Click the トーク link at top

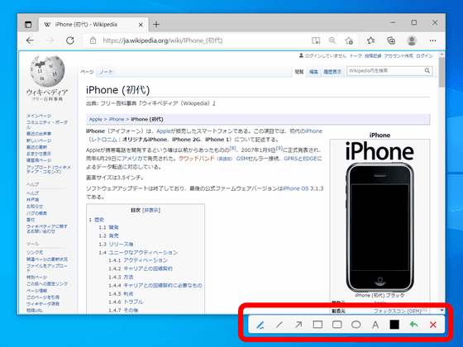[x=356, y=56]
